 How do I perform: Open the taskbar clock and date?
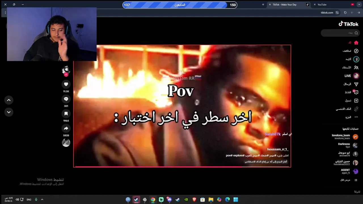(9, 199)
